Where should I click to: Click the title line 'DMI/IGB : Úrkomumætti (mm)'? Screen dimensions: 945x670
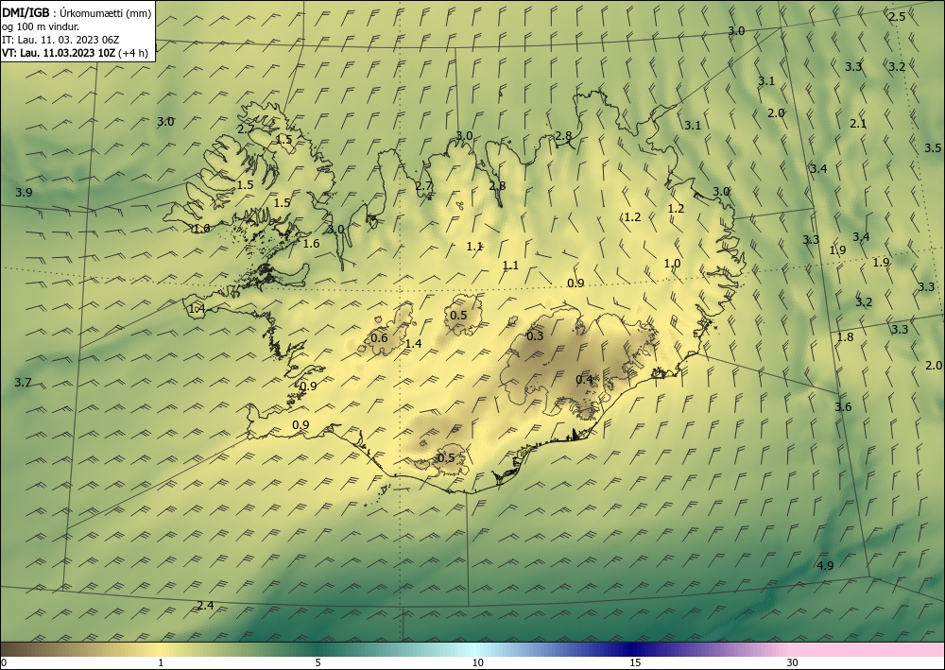[x=77, y=13]
